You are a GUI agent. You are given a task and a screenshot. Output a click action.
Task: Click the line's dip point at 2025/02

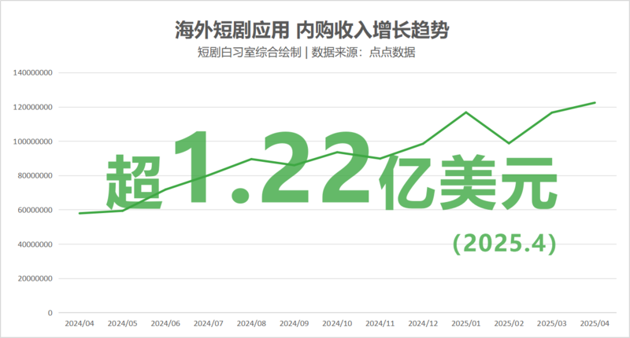[x=509, y=143]
